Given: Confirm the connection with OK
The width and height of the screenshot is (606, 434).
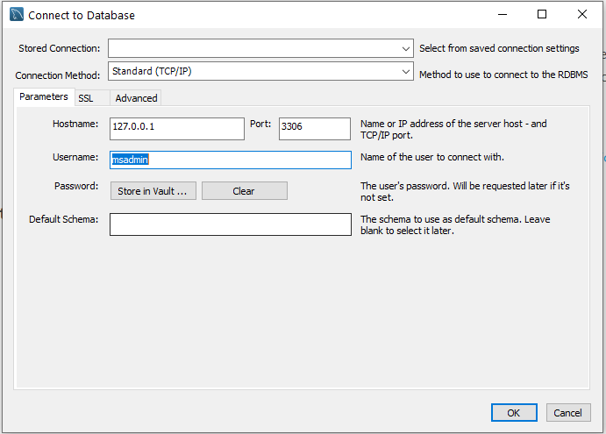Looking at the screenshot, I should point(514,413).
